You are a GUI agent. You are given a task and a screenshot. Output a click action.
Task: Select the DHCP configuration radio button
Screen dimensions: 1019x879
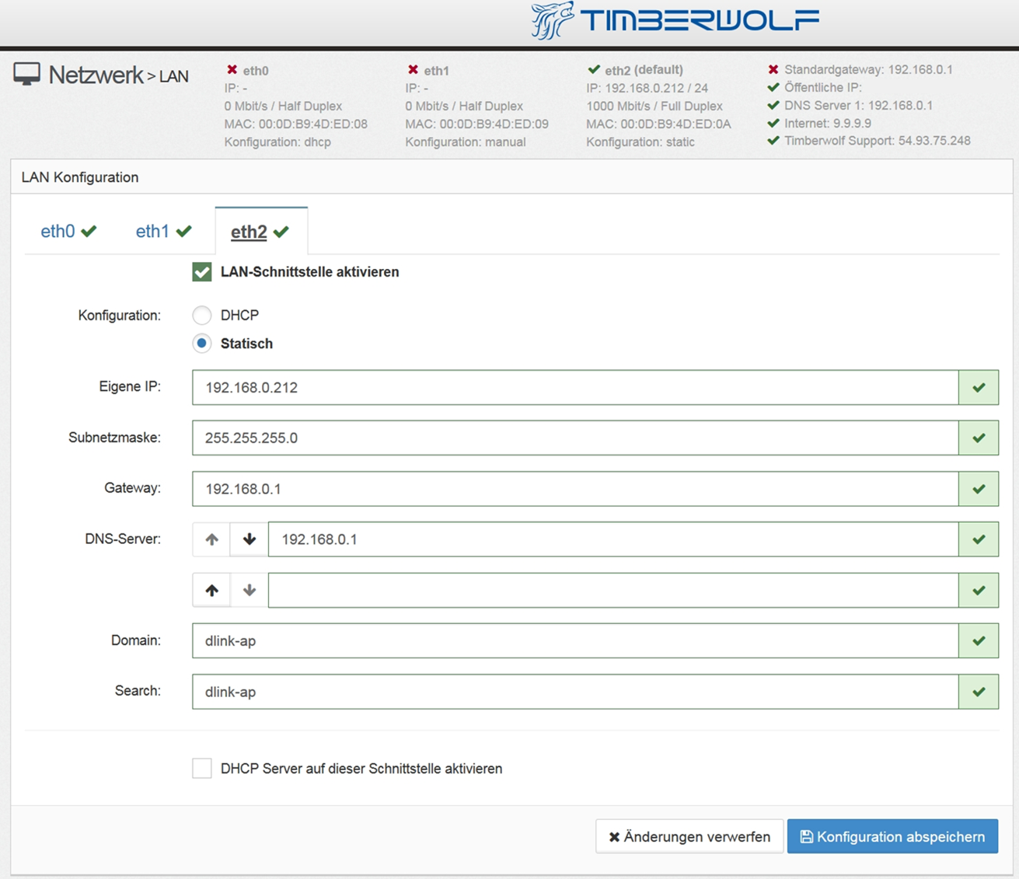(x=202, y=315)
